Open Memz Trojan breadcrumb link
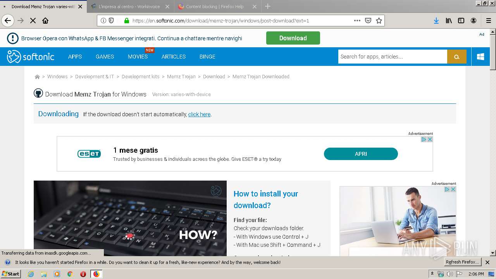Screen dimensions: 496x279 (x=181, y=77)
